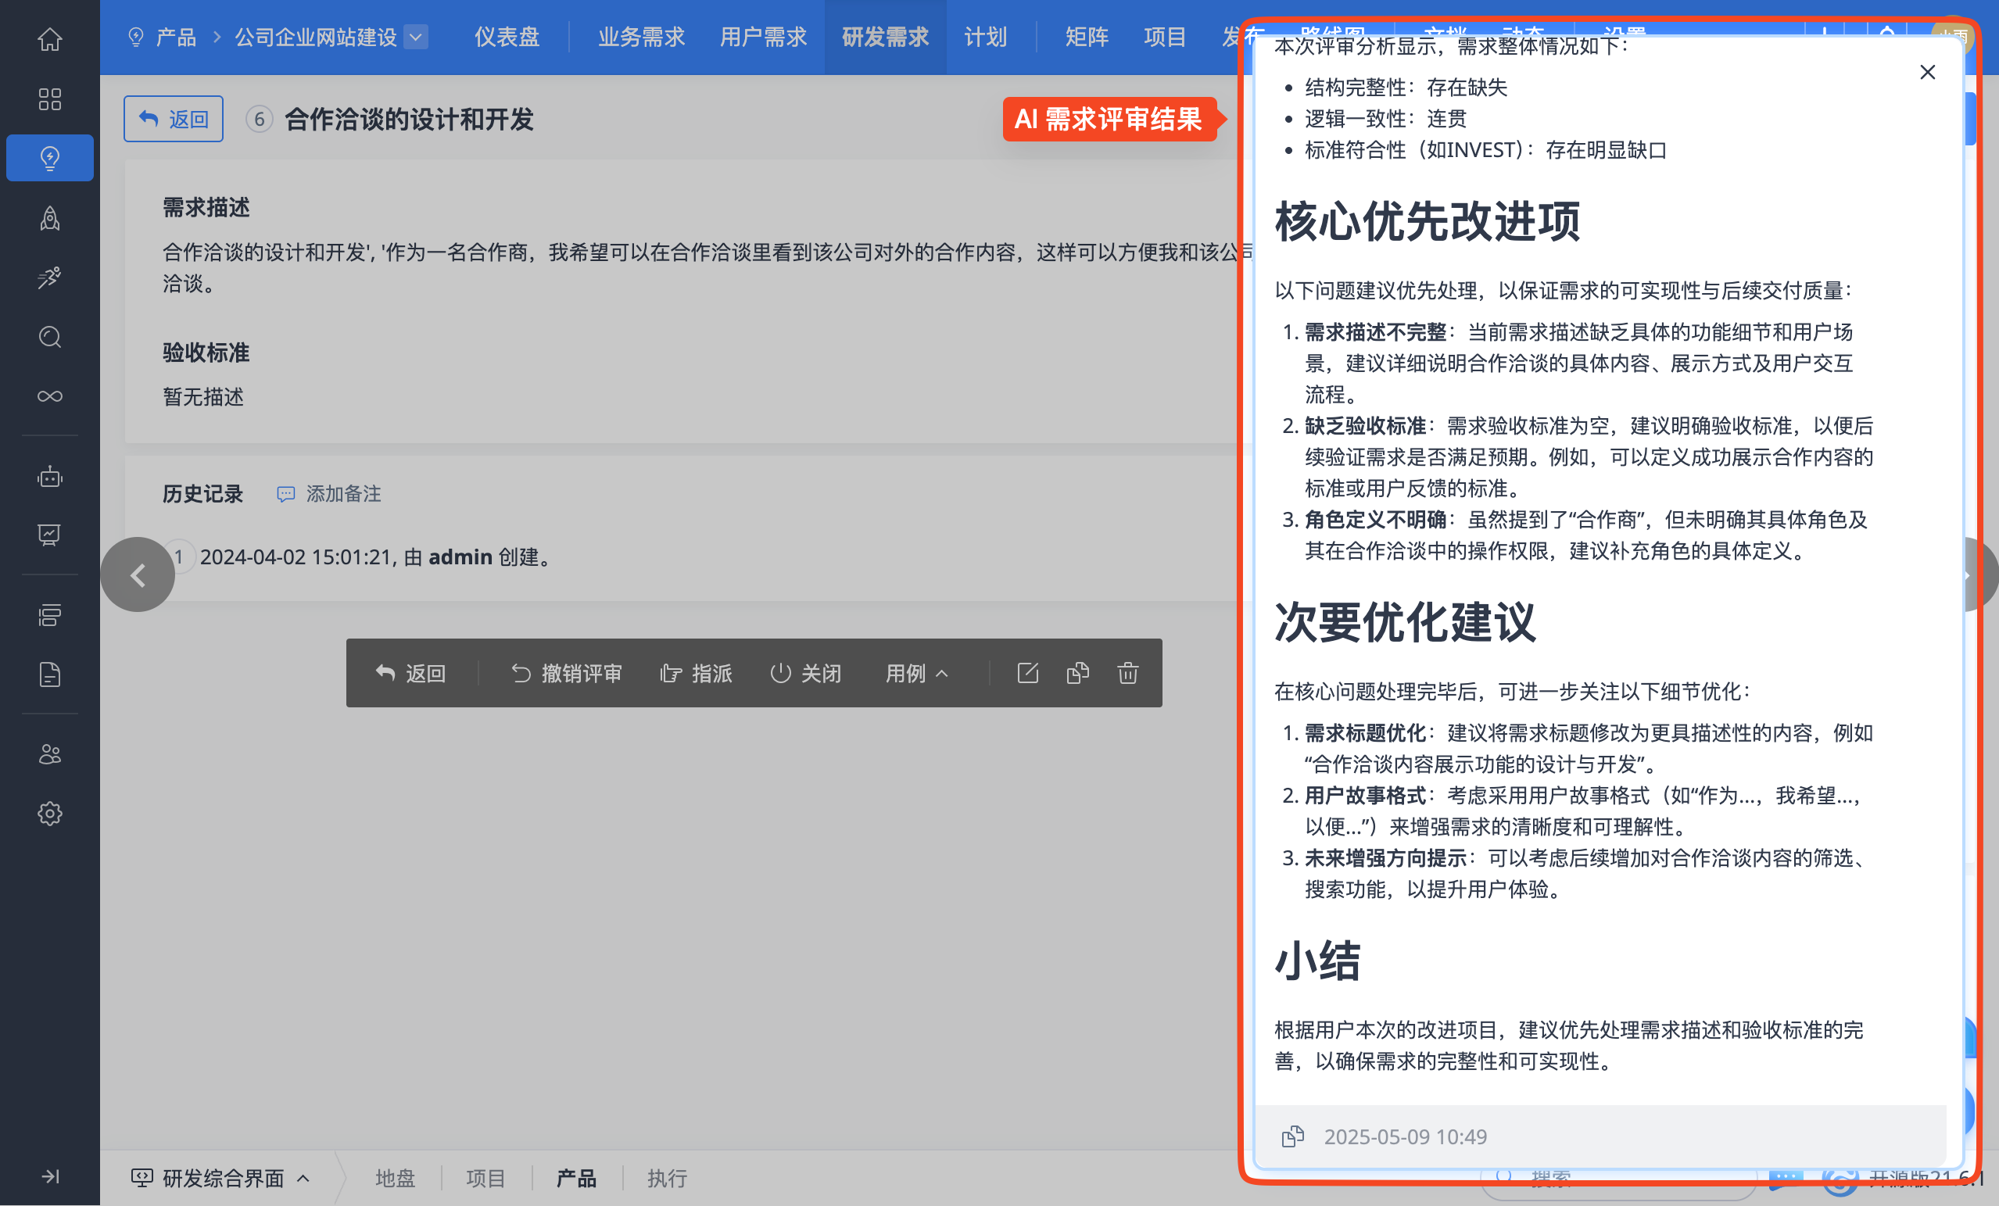1999x1206 pixels.
Task: Click the rocket icon in sidebar
Action: (49, 218)
